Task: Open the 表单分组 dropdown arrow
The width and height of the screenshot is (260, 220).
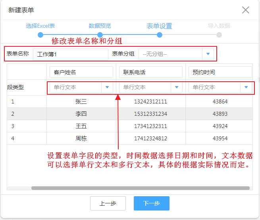Action: point(208,54)
